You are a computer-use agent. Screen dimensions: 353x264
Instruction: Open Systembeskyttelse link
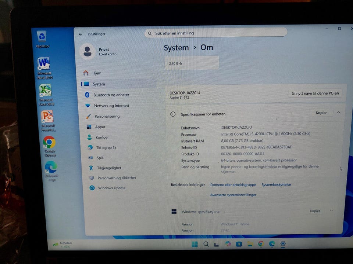point(276,184)
